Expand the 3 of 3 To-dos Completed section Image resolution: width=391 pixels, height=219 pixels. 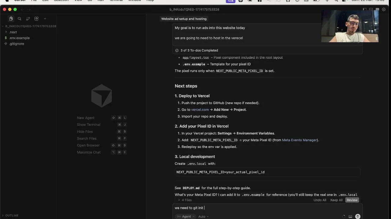(x=199, y=50)
